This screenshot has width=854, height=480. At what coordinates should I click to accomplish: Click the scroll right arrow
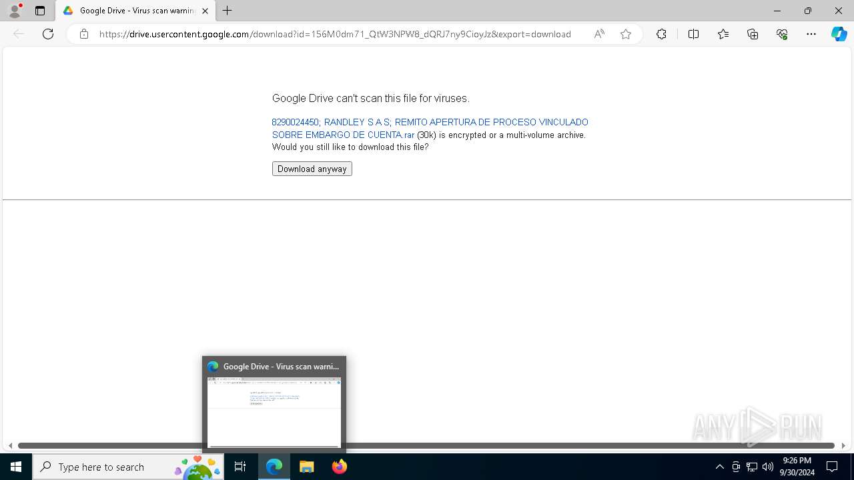pos(843,445)
